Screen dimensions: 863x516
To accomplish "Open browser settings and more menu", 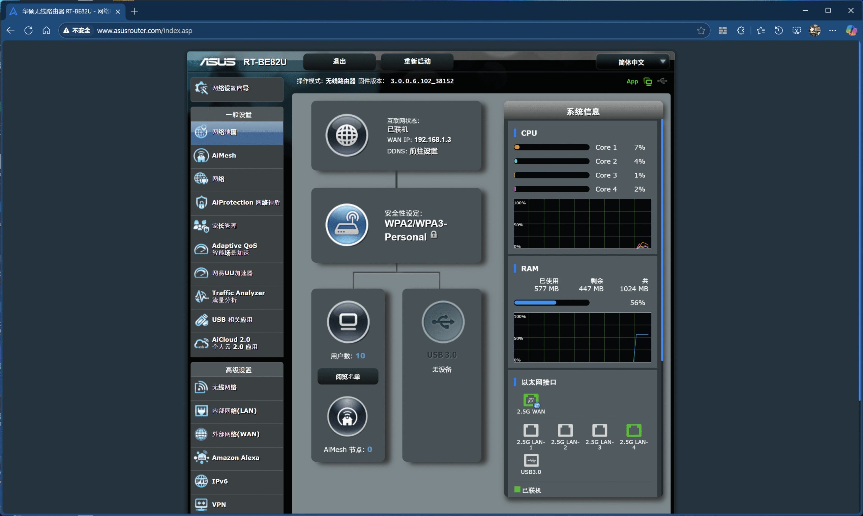I will 832,31.
